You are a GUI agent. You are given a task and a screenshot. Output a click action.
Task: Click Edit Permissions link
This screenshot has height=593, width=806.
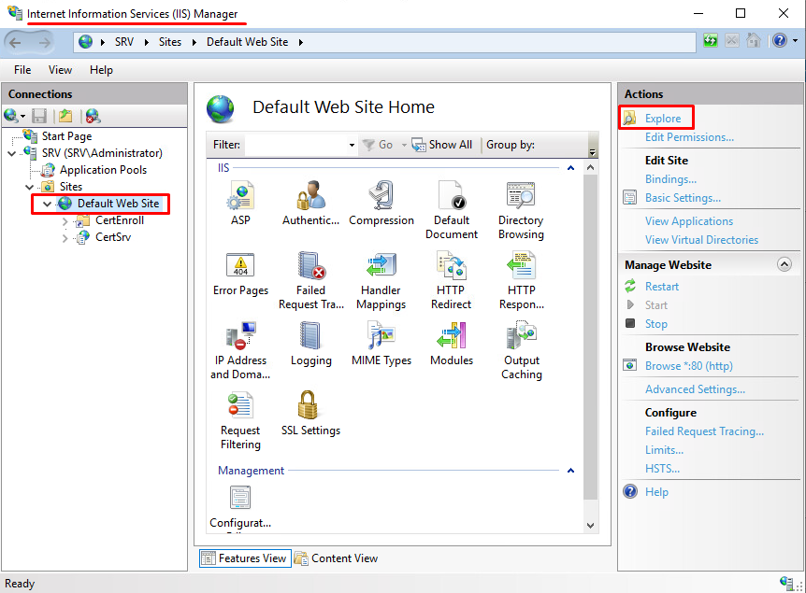coord(689,137)
